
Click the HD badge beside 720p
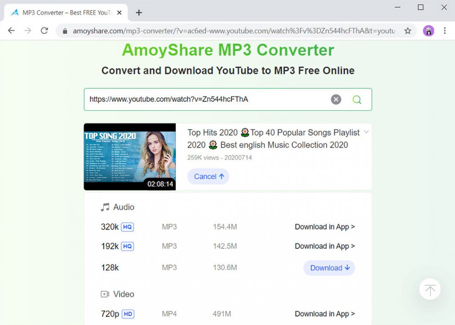(x=128, y=314)
